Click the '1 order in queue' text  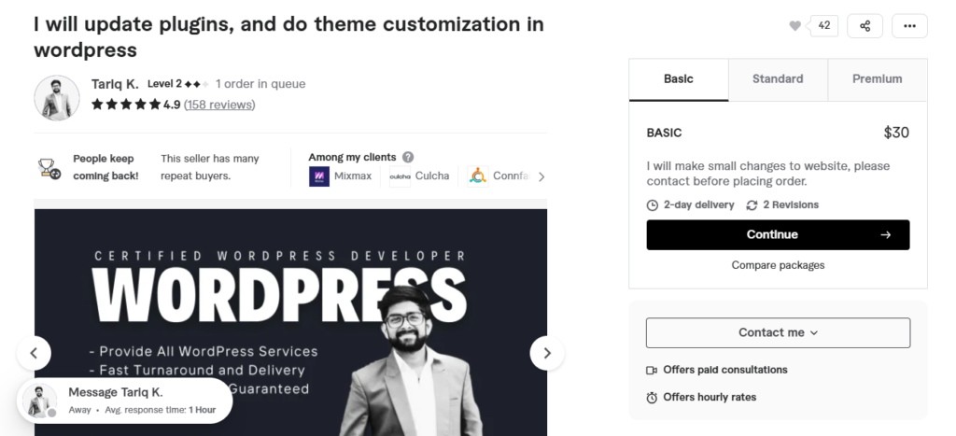[x=260, y=84]
